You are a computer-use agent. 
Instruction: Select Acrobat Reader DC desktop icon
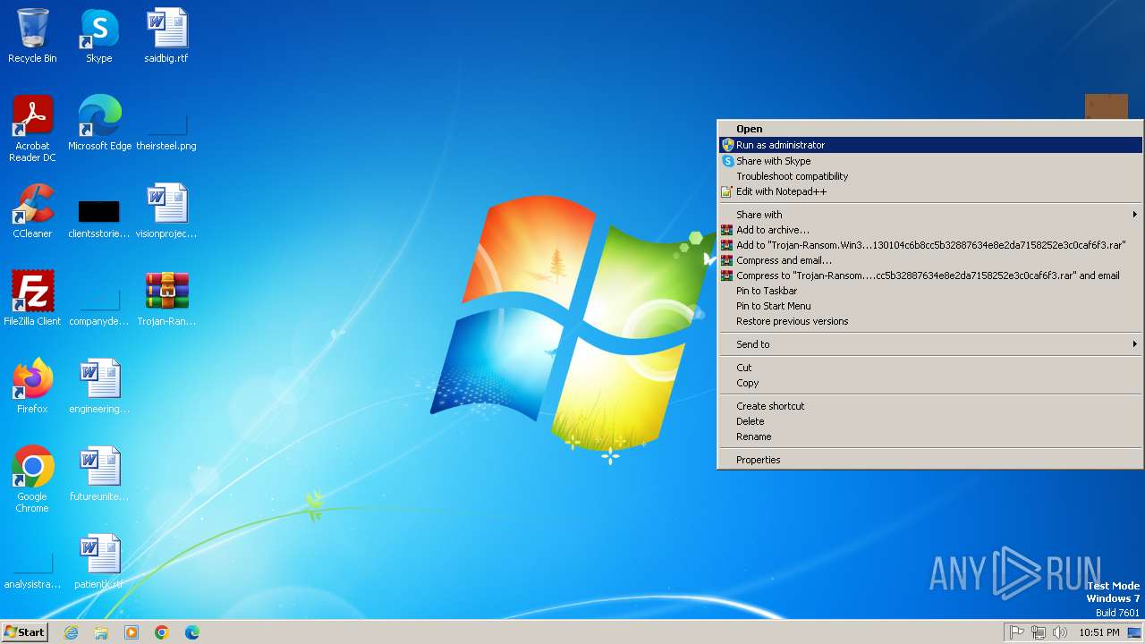pos(32,129)
